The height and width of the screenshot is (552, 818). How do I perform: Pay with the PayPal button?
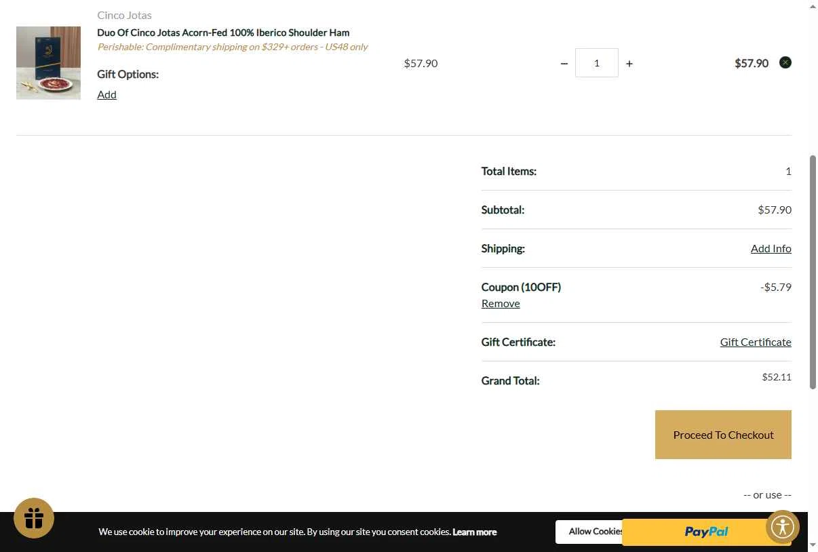pyautogui.click(x=705, y=532)
